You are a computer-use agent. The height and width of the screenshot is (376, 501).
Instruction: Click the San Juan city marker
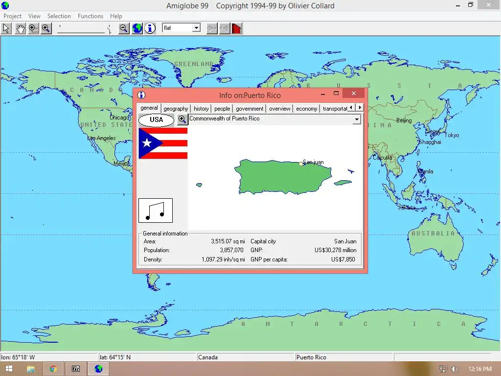pos(301,164)
